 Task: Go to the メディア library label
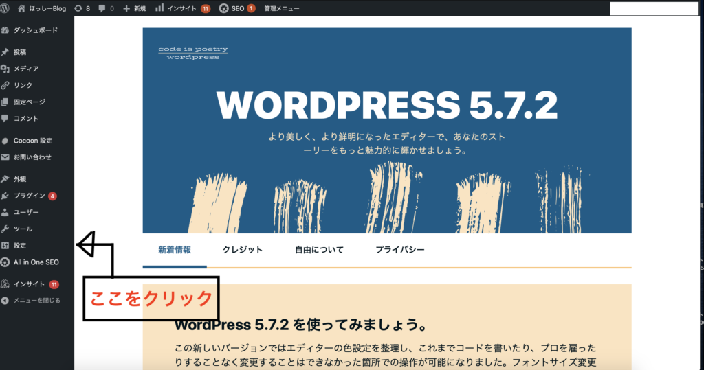[x=26, y=69]
